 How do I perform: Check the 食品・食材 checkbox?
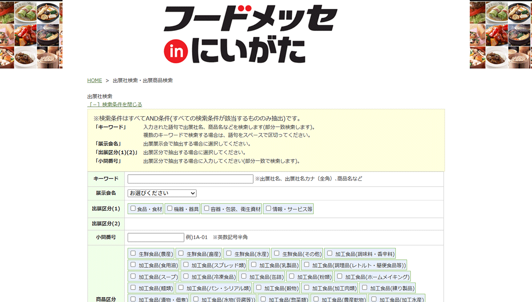coord(133,208)
